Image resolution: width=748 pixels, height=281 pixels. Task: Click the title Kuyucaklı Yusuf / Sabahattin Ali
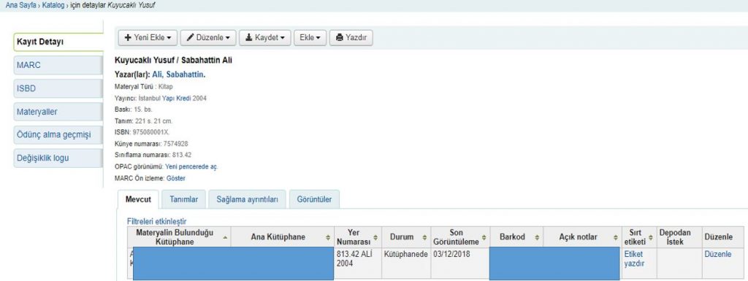coord(174,61)
